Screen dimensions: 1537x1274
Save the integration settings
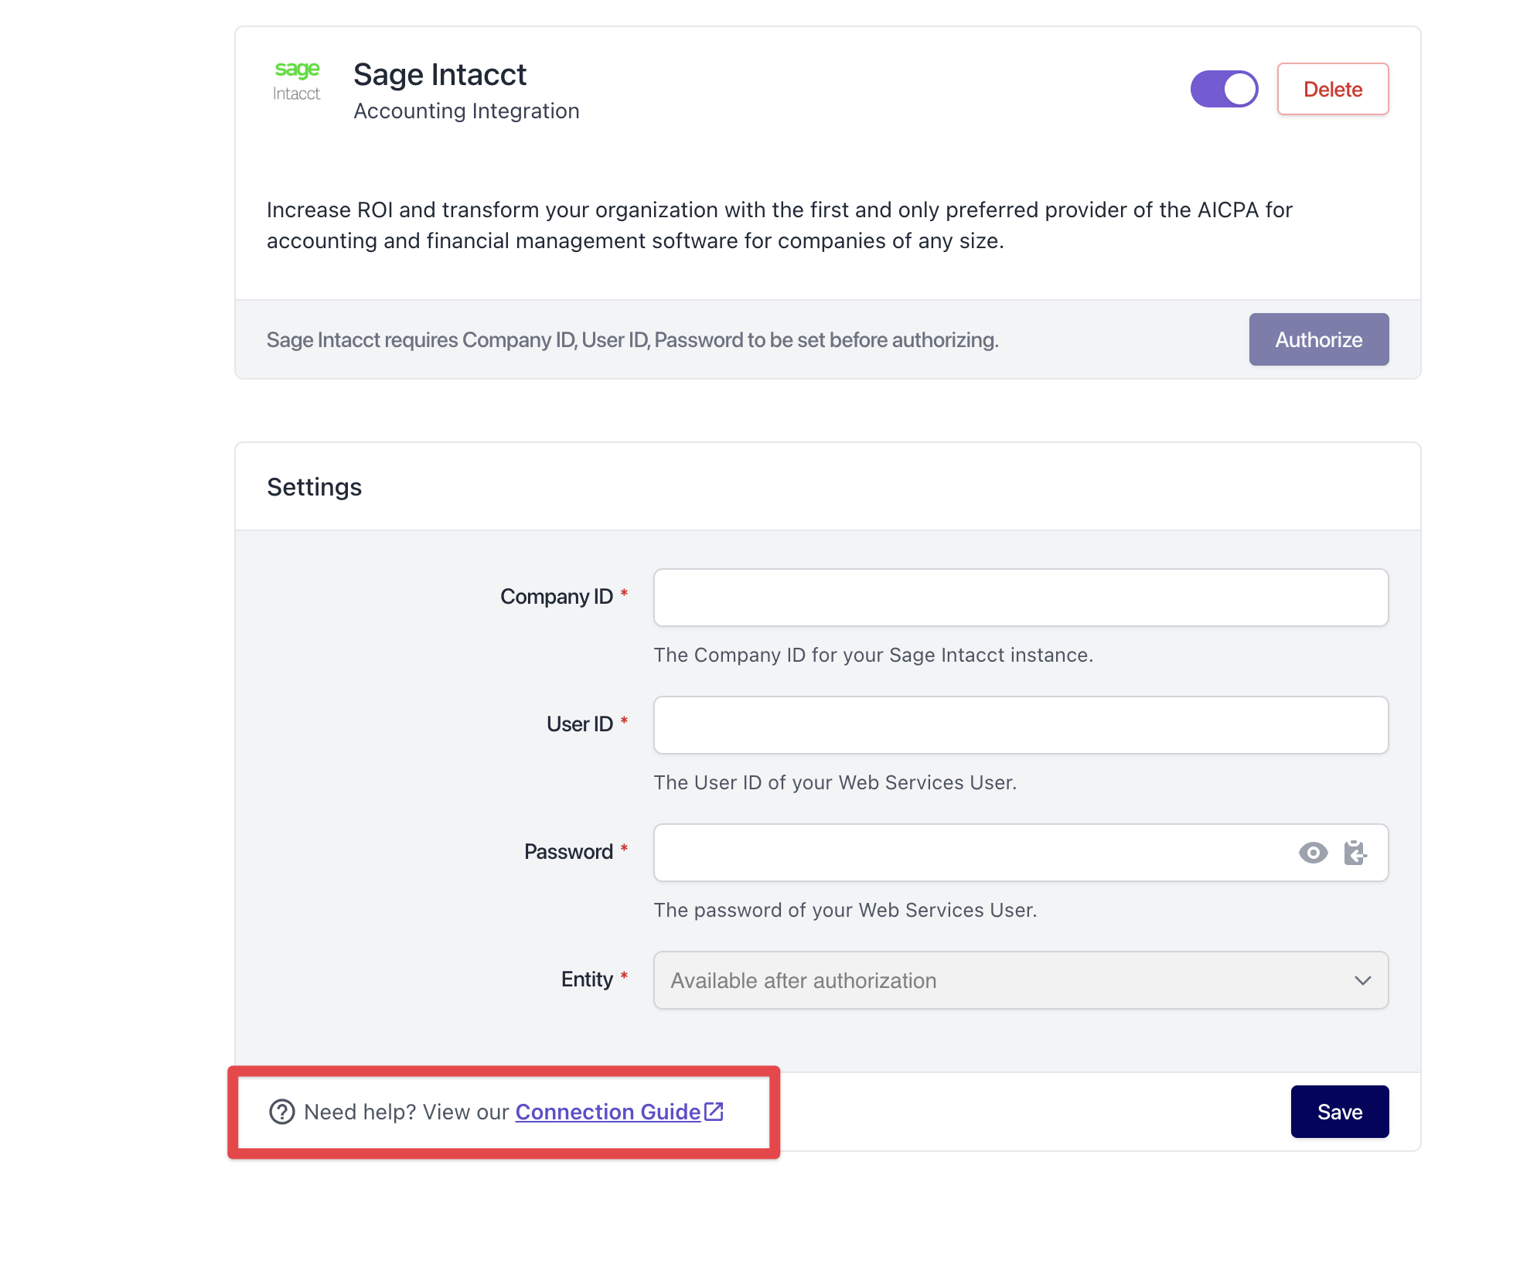pos(1340,1112)
